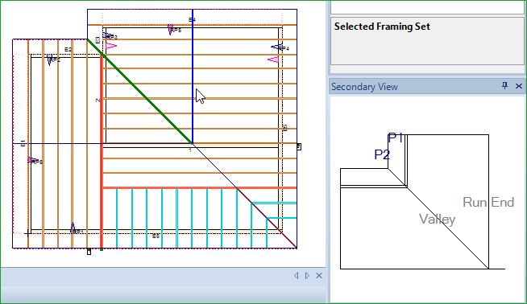Select the RP6 roof plane marker
527x304 pixels.
[x=35, y=161]
